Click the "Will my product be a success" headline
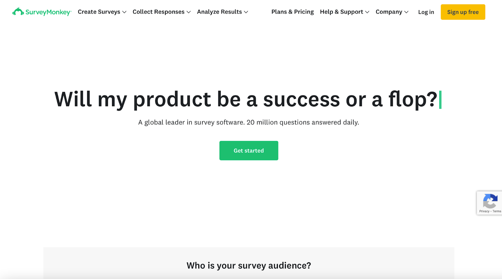Image resolution: width=502 pixels, height=279 pixels. 246,99
